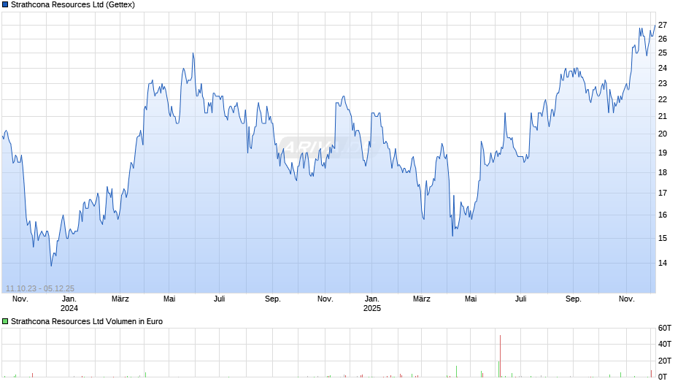Click the chart title 'Strathcona Resources Ltd (Gettex)'

(73, 5)
